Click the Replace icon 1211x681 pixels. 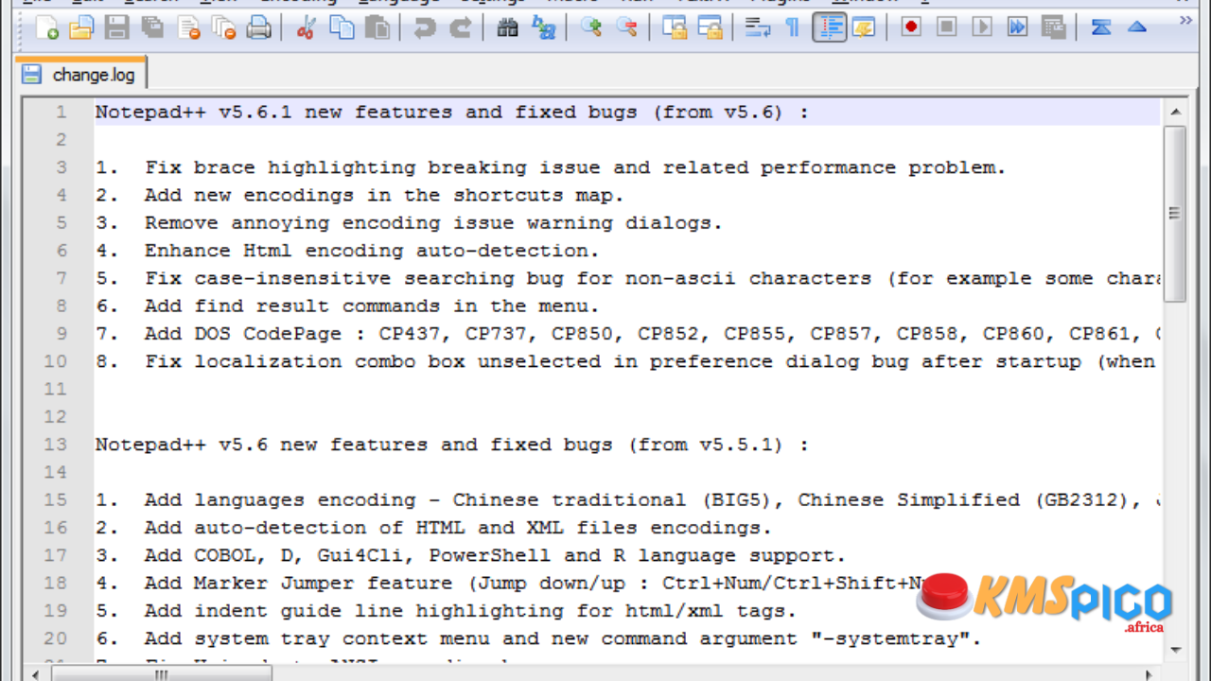coord(544,27)
